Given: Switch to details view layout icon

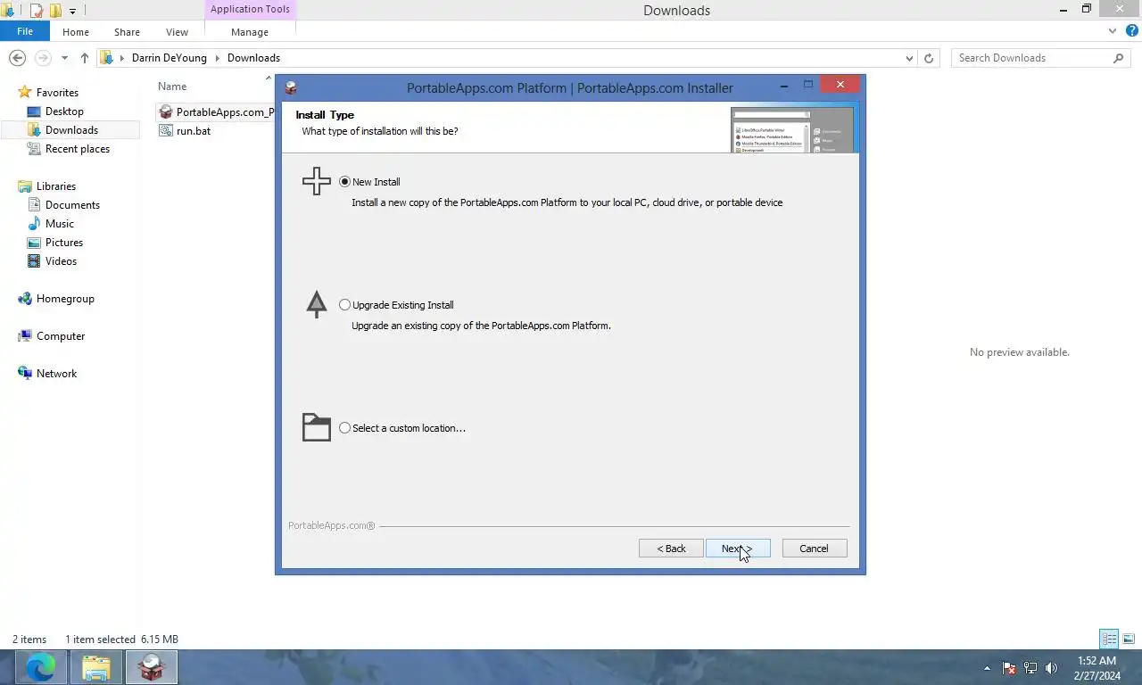Looking at the screenshot, I should pyautogui.click(x=1109, y=640).
